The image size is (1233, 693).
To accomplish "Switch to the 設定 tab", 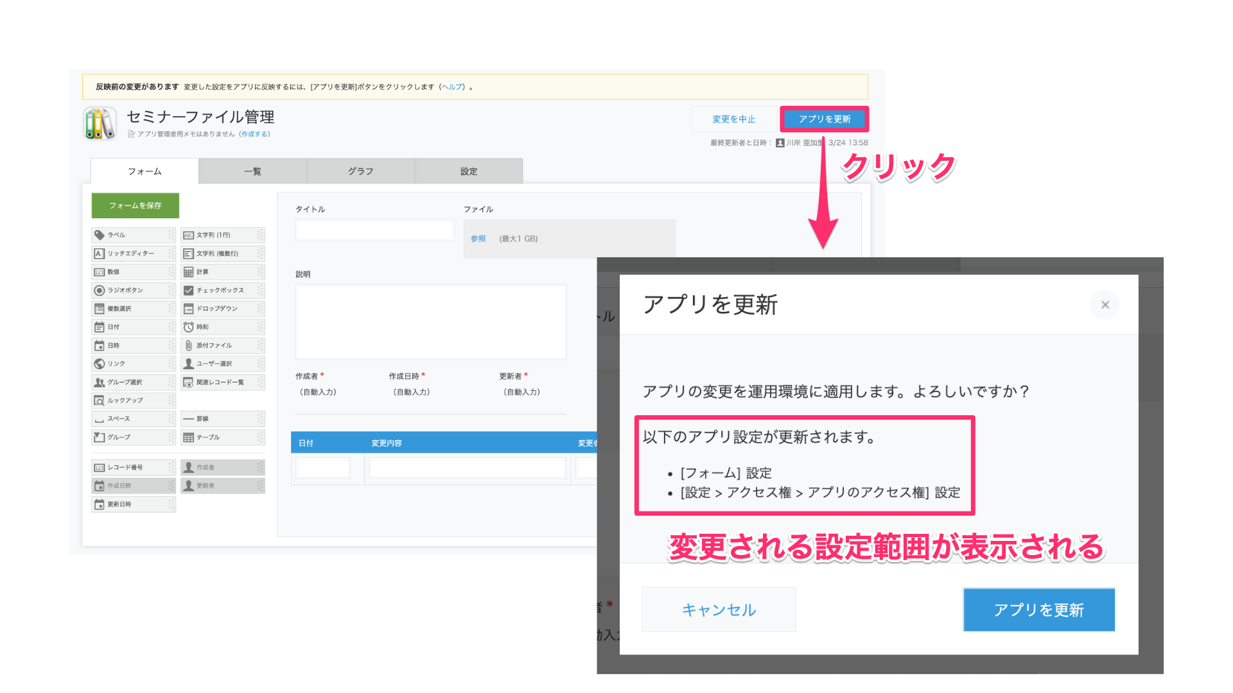I will [468, 171].
